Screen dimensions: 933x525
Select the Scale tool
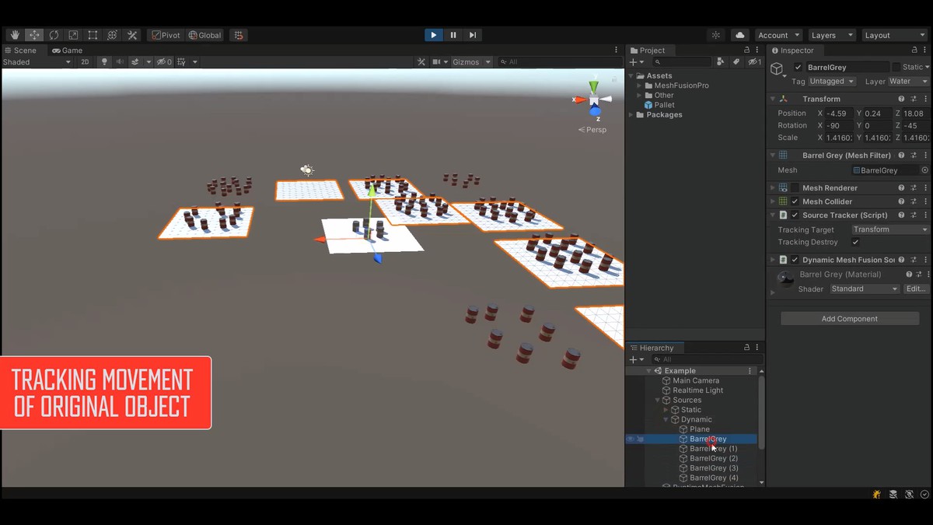(73, 35)
